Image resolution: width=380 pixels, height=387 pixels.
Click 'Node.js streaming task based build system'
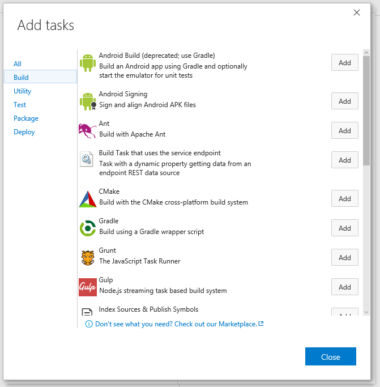[163, 291]
